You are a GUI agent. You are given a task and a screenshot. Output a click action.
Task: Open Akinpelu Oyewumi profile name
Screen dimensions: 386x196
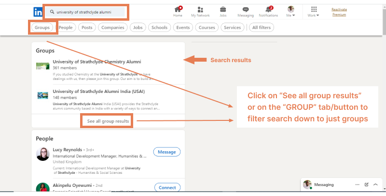click(x=72, y=185)
